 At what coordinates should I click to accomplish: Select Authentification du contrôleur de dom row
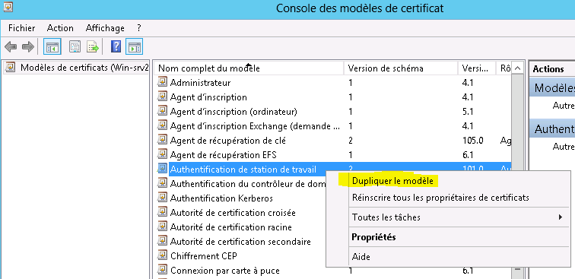pos(241,184)
